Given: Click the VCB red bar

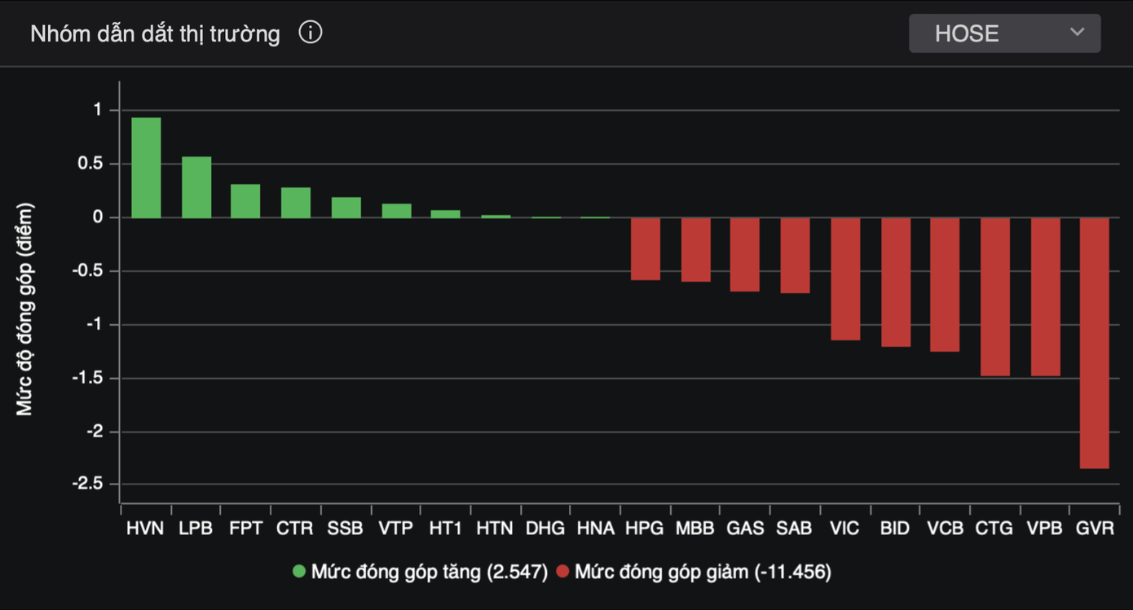Looking at the screenshot, I should pyautogui.click(x=945, y=284).
